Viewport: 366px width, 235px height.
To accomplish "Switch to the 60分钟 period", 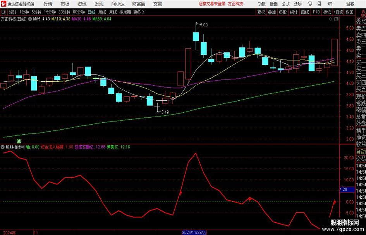I will pos(79,12).
